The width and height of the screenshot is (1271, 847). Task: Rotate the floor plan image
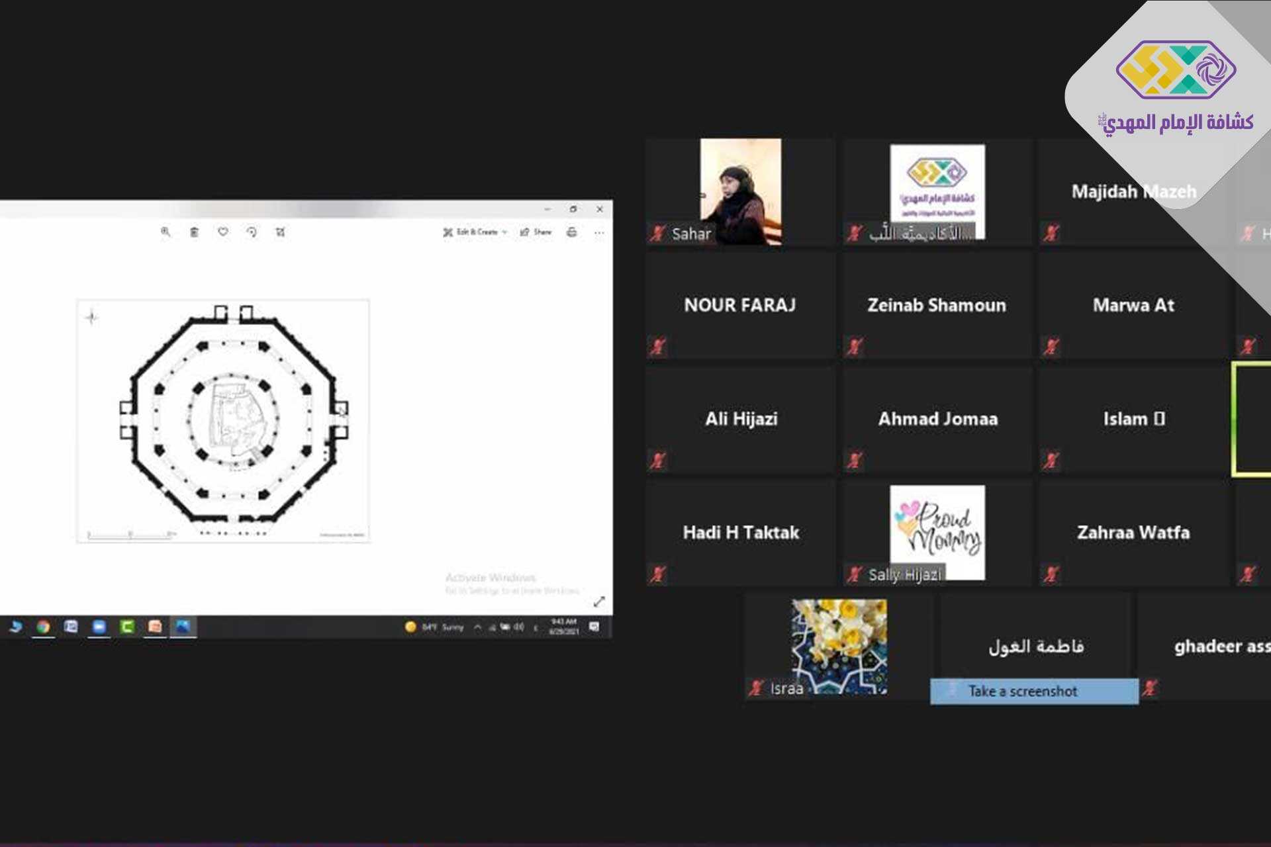click(x=252, y=232)
